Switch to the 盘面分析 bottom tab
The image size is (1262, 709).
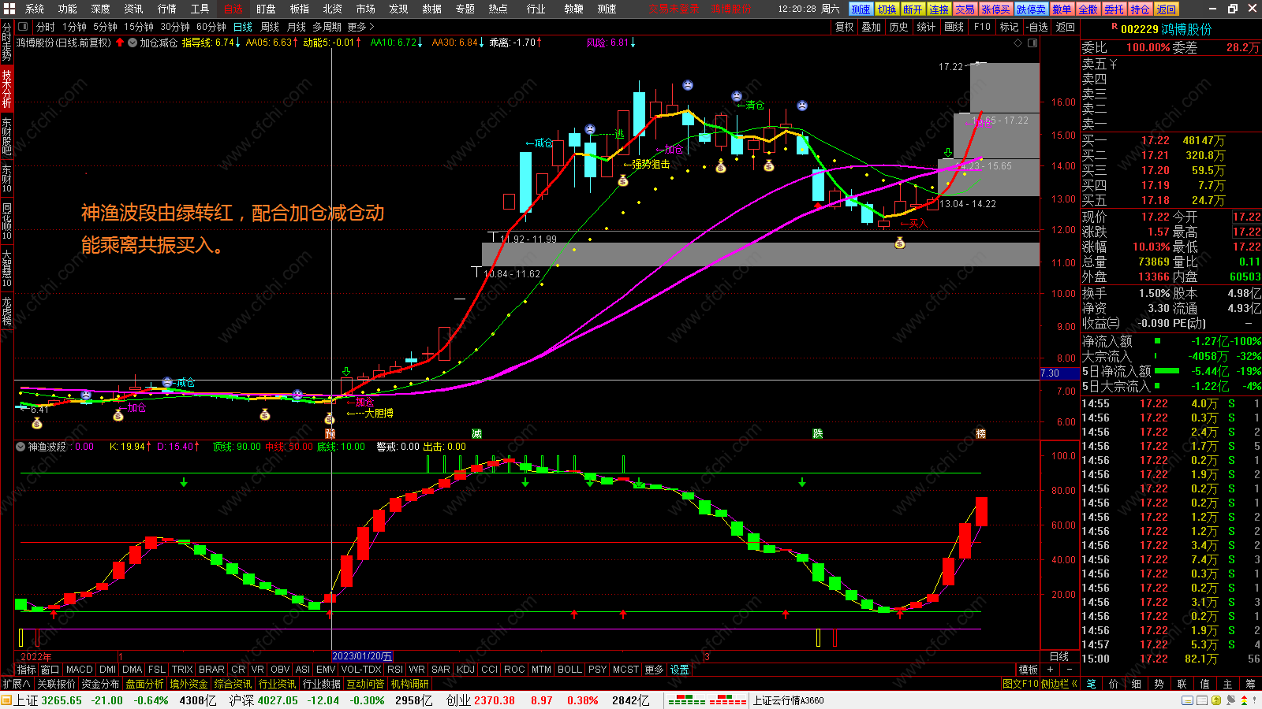(144, 684)
